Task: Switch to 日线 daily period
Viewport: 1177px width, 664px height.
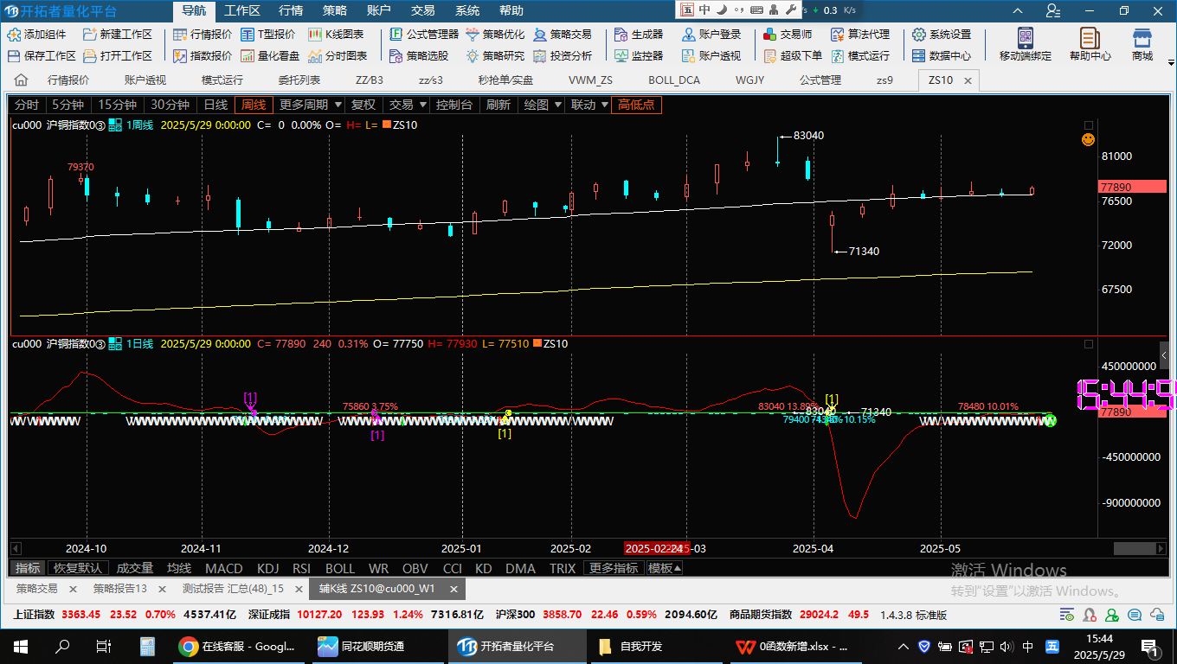Action: (215, 105)
